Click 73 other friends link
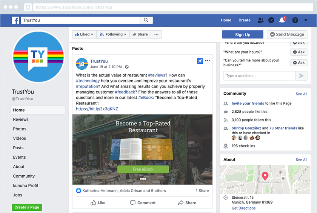Image resolution: width=317 pixels, height=213 pixels. coord(283,128)
